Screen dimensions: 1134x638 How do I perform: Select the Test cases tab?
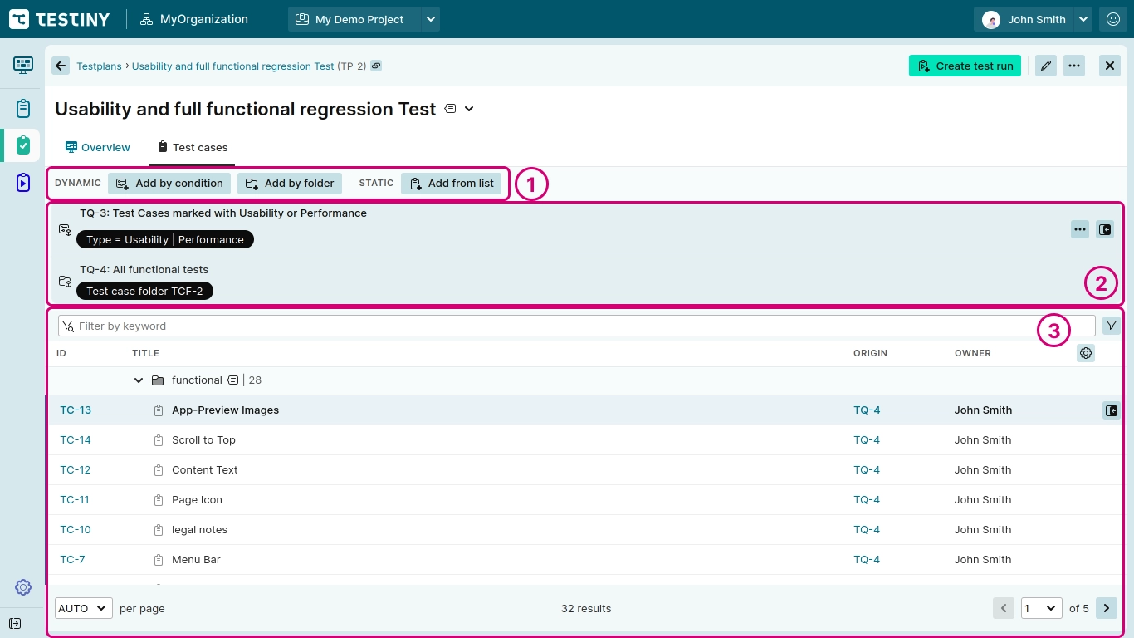coord(193,147)
